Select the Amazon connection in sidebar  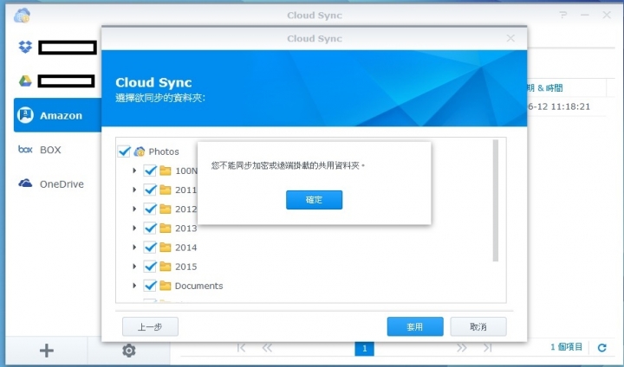[x=58, y=115]
